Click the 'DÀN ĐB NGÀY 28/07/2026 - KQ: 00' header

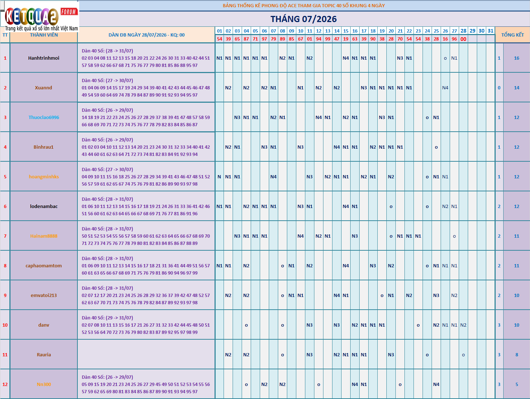tap(147, 35)
